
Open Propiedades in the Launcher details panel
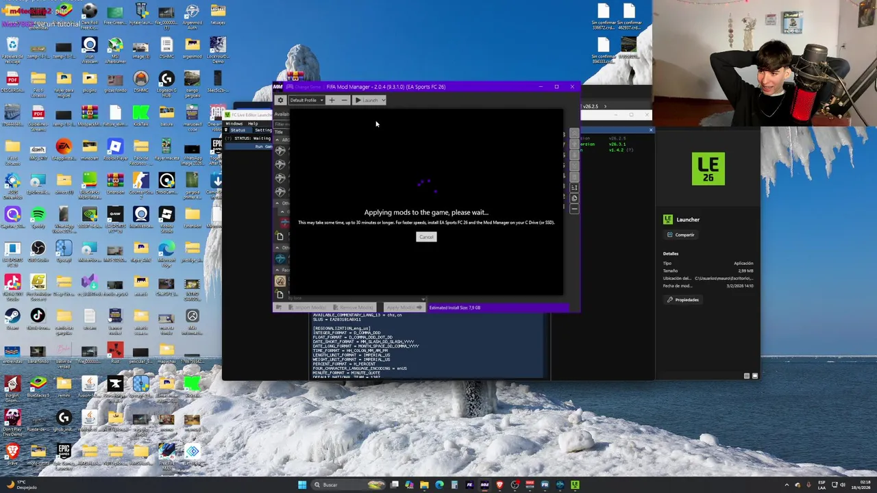click(683, 300)
